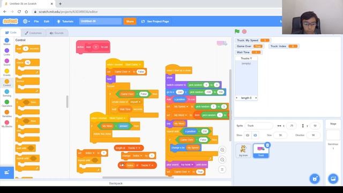Click the green flag to run
Image resolution: width=343 pixels, height=193 pixels.
[x=237, y=32]
